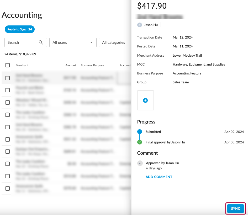Select the Ready to Sync 24 tab

coord(20,29)
